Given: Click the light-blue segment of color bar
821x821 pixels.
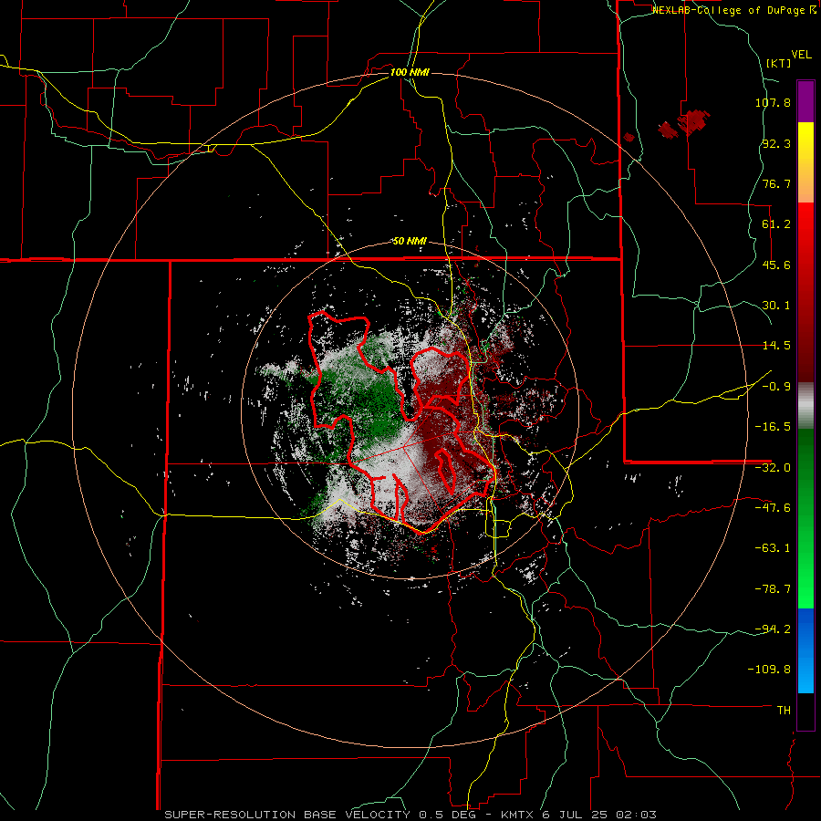Looking at the screenshot, I should pos(805,650).
